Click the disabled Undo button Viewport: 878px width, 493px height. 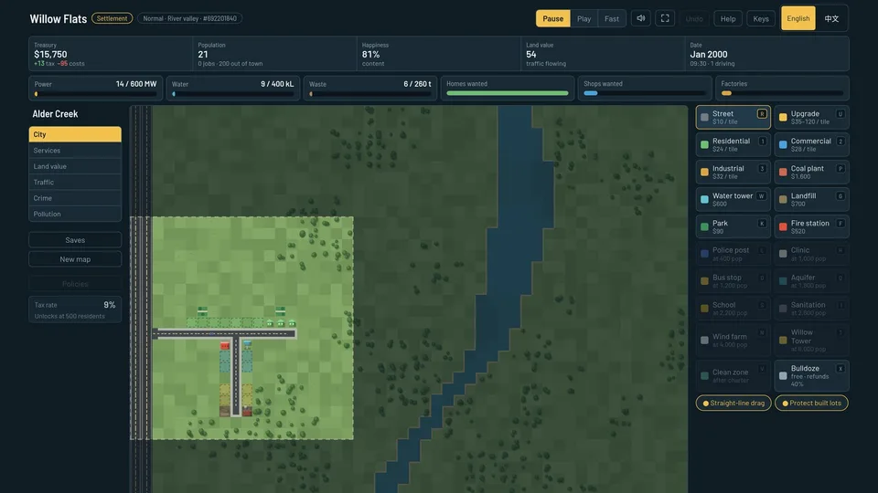pos(694,18)
